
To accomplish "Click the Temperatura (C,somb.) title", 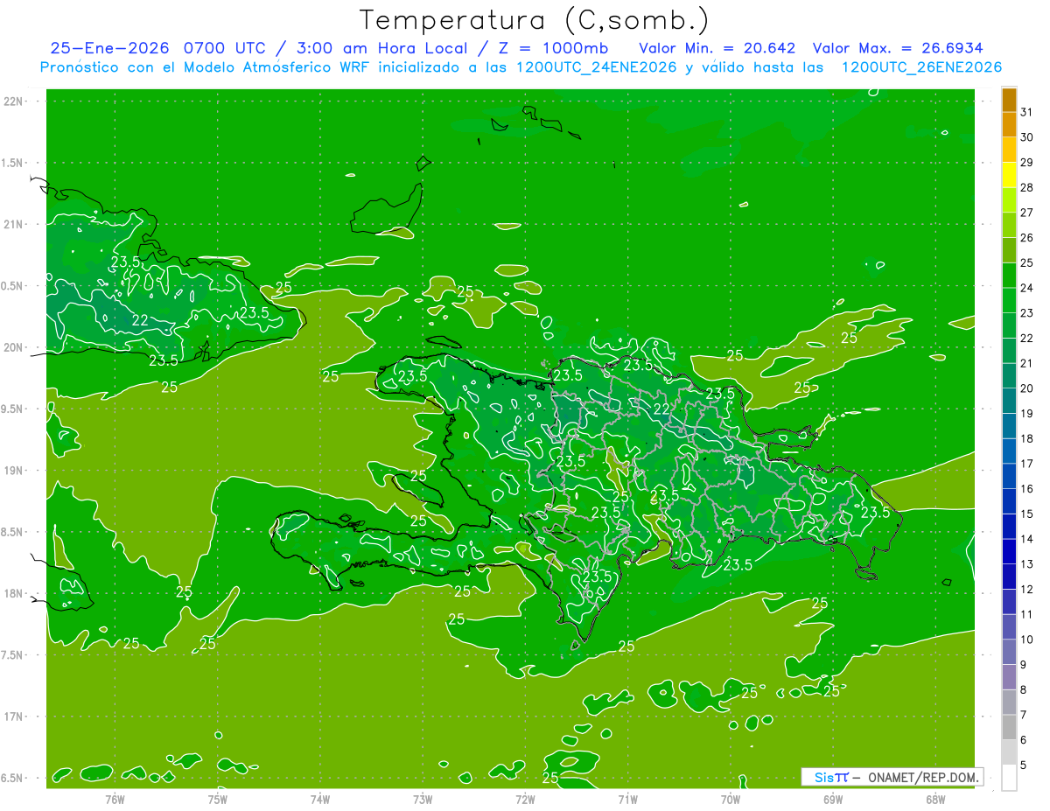I will pos(535,20).
